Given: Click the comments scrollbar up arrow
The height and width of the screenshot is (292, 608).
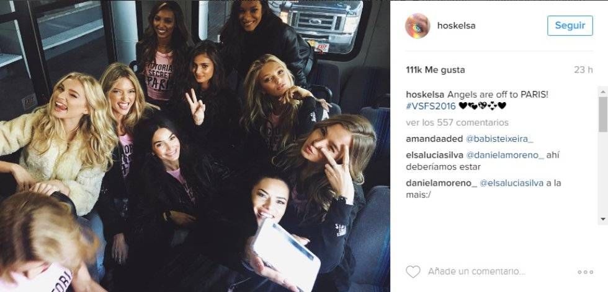Looking at the screenshot, I should 603,92.
